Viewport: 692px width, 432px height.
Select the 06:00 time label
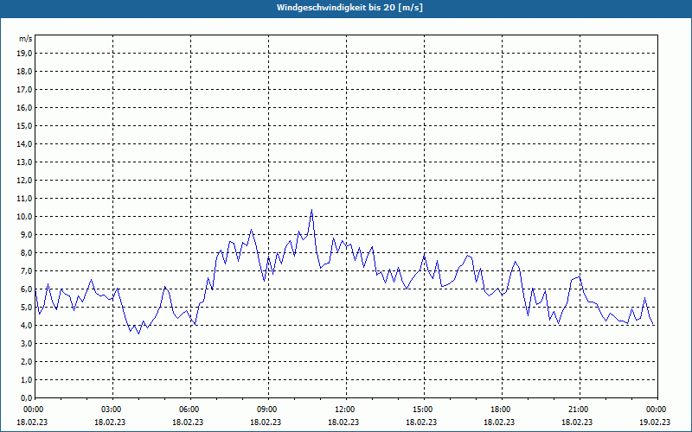coord(190,410)
